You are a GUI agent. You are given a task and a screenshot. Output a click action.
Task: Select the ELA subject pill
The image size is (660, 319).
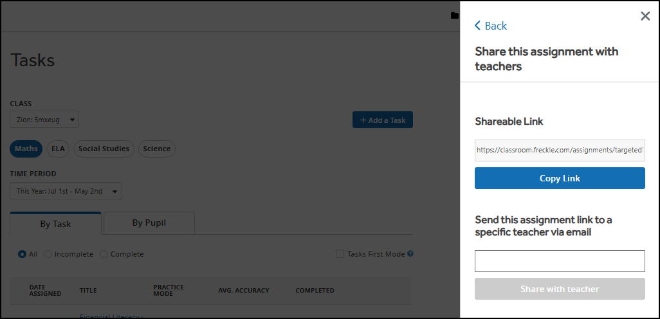[x=58, y=149]
